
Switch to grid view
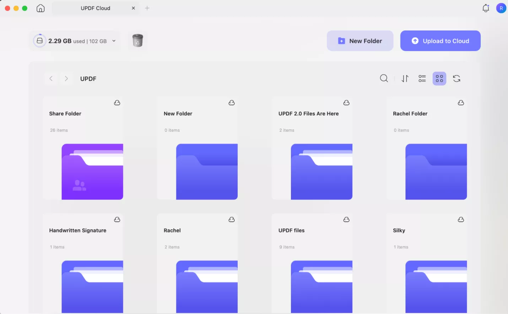pyautogui.click(x=439, y=79)
